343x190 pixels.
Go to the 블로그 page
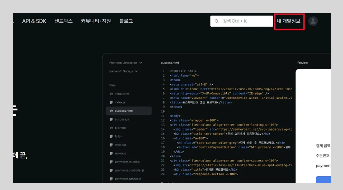126,21
